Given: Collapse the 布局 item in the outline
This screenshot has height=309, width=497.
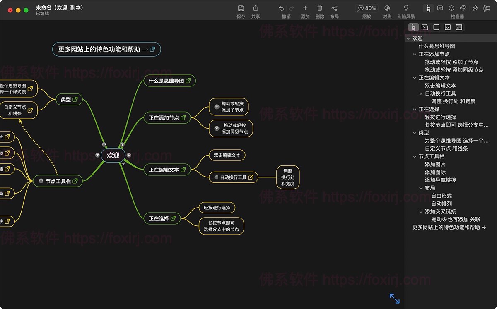Looking at the screenshot, I should [421, 188].
